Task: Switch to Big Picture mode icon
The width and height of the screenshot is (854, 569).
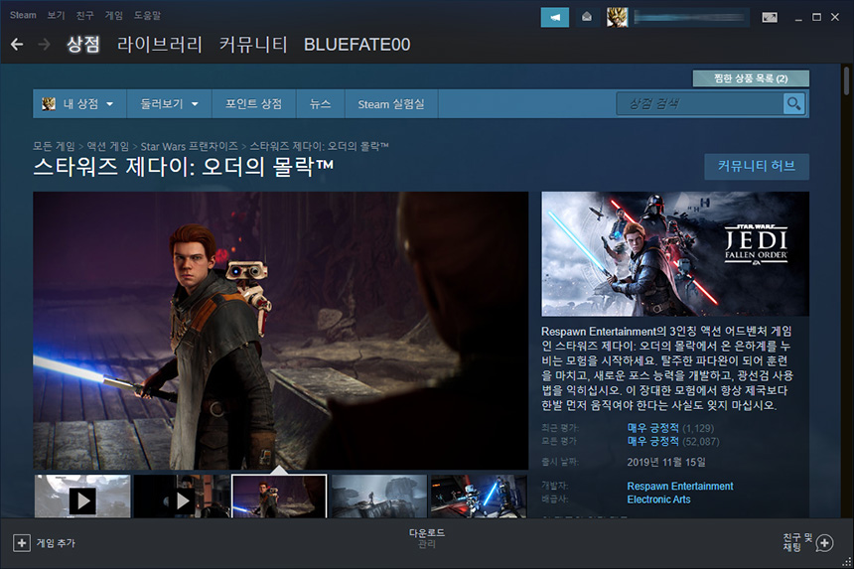Action: 770,18
